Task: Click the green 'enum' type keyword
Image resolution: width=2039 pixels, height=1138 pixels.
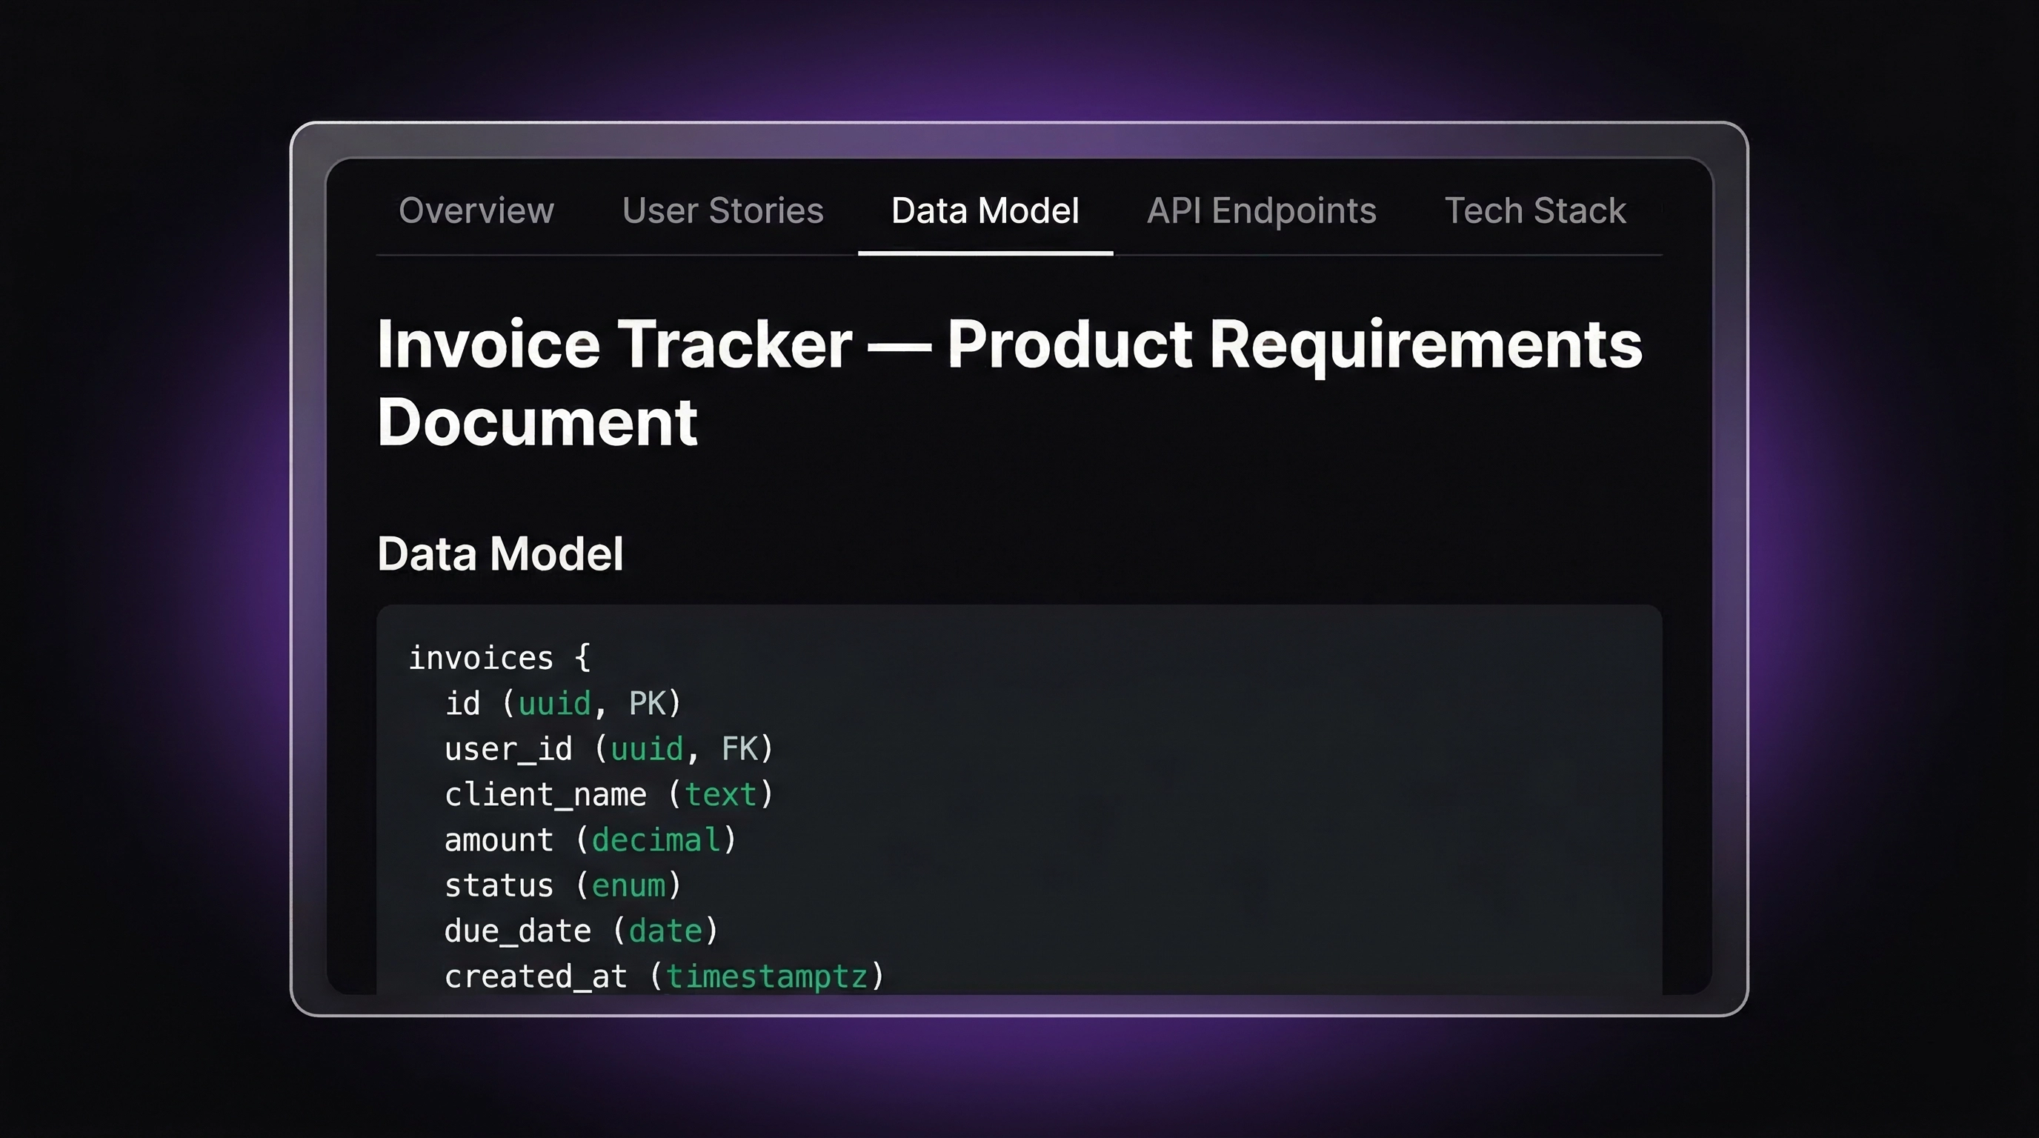Action: tap(628, 885)
